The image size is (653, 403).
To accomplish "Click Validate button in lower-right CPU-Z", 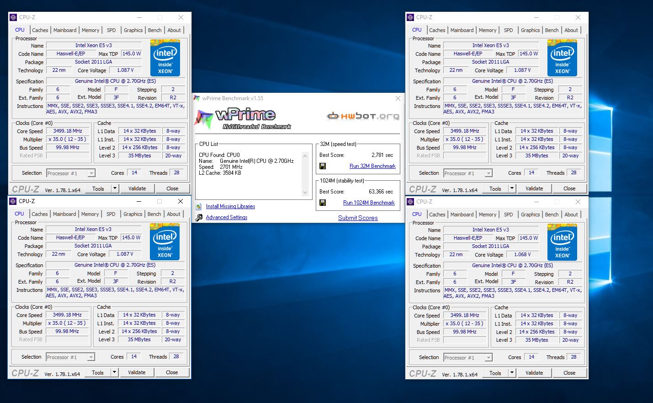I will tap(534, 373).
